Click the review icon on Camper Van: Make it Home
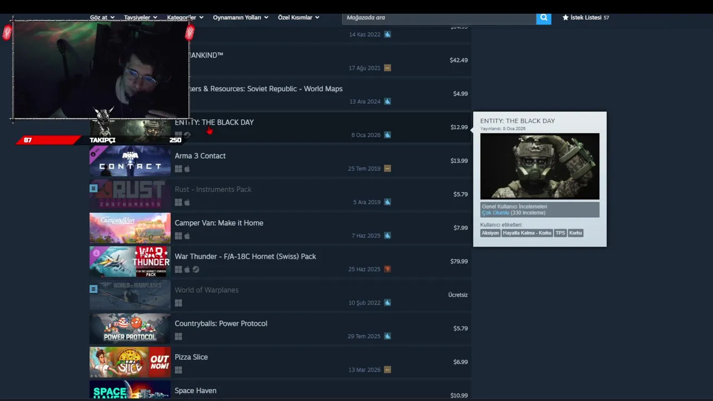The width and height of the screenshot is (713, 401). (x=388, y=236)
